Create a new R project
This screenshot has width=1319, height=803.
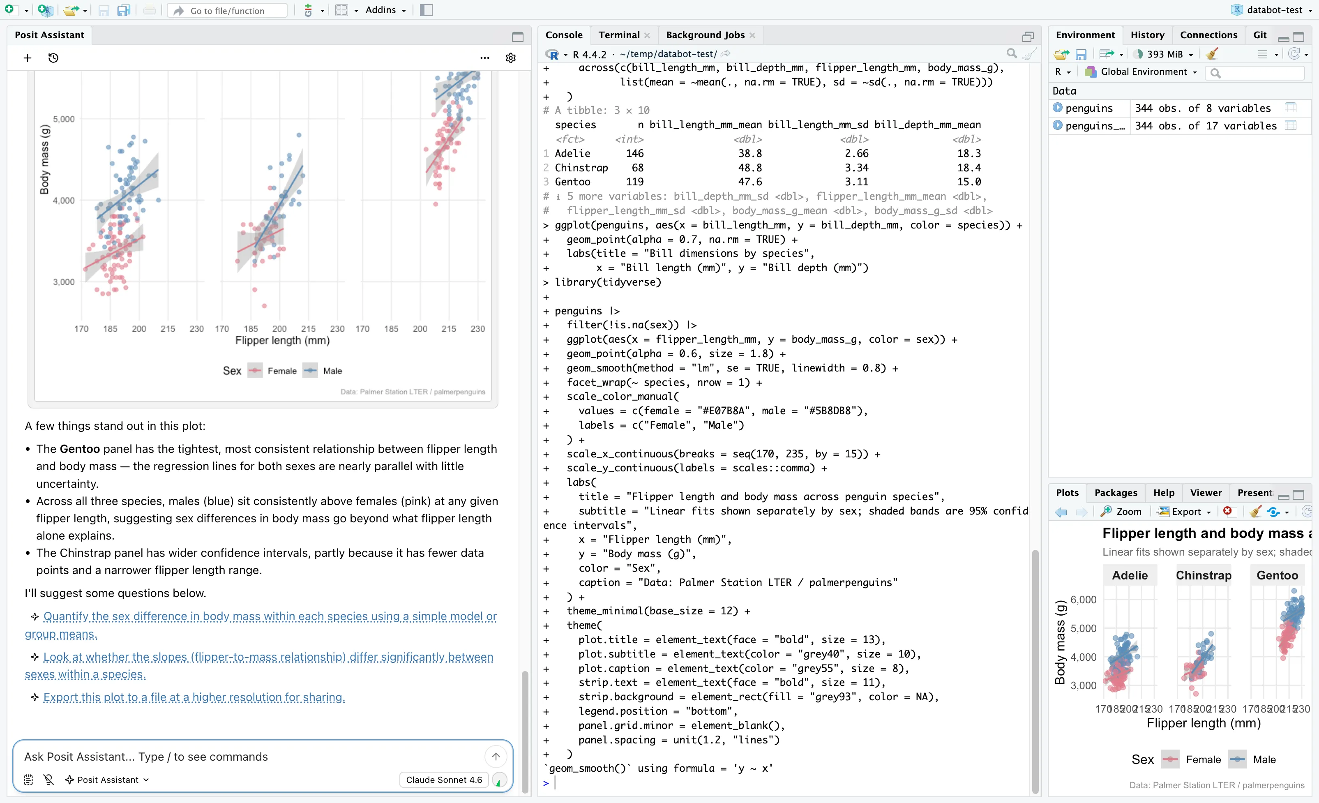(46, 9)
